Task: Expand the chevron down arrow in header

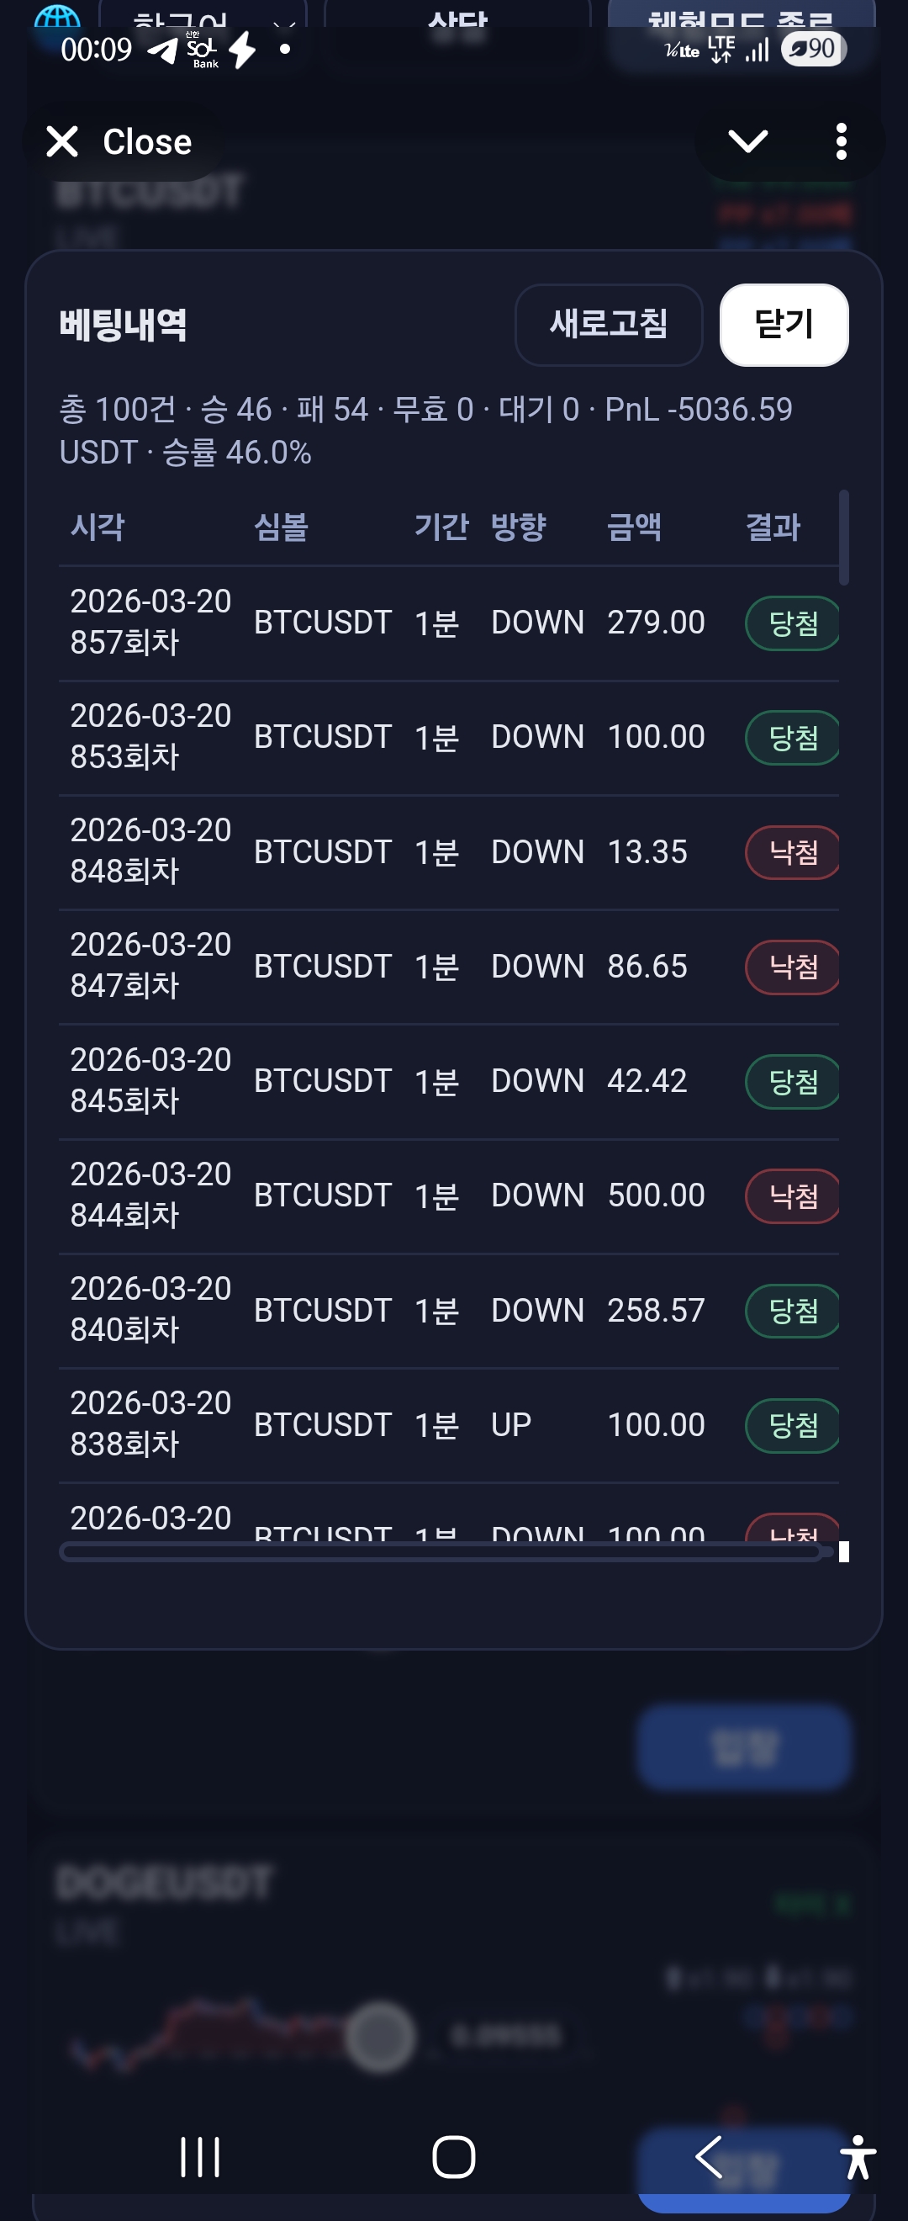Action: click(x=747, y=141)
